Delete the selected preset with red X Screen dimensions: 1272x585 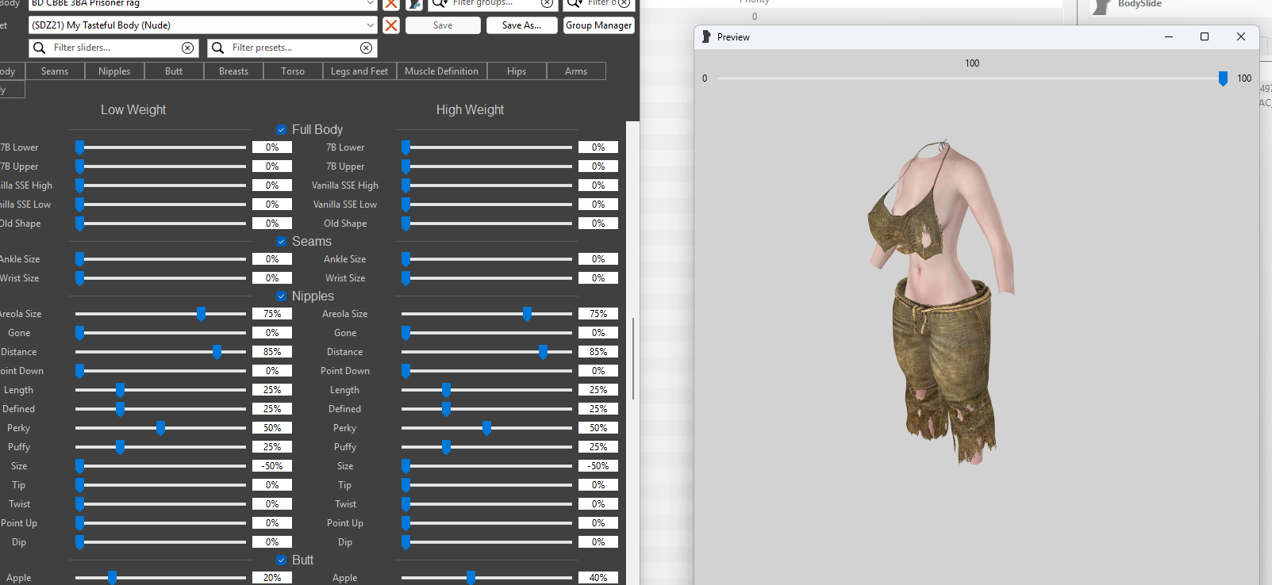pos(391,25)
